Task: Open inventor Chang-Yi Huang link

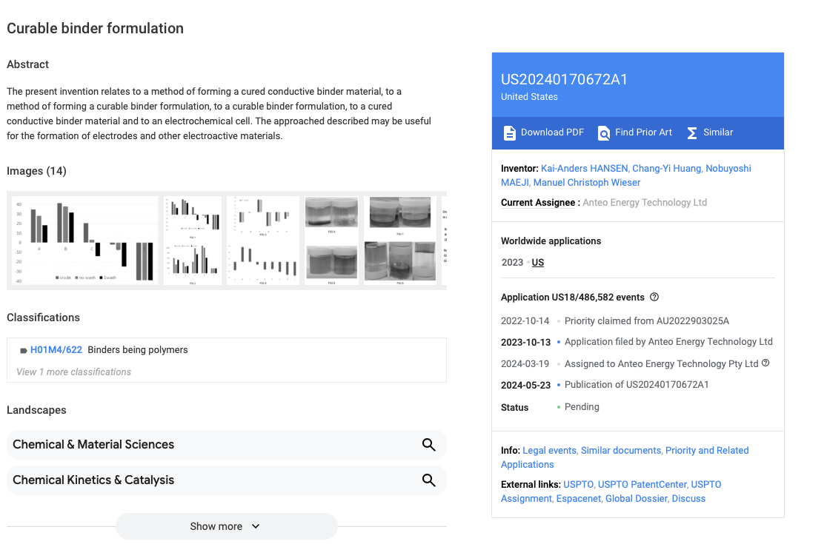Action: [666, 169]
